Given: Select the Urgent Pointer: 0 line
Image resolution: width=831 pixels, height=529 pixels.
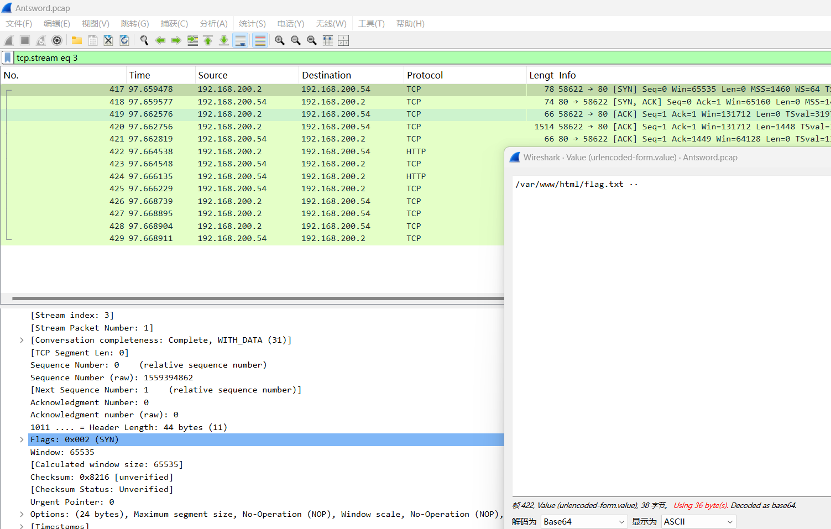Looking at the screenshot, I should pyautogui.click(x=72, y=502).
